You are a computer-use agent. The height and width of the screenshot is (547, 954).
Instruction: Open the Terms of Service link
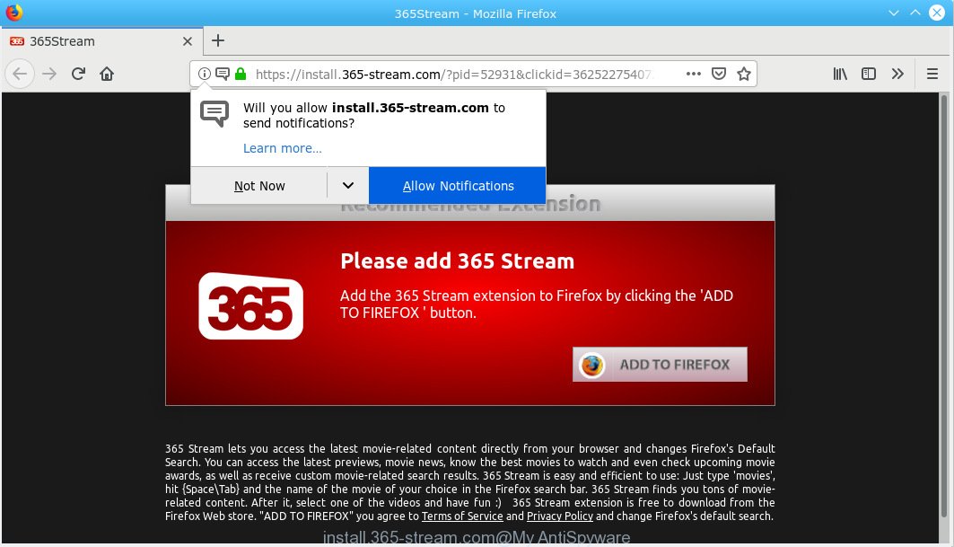pos(462,516)
